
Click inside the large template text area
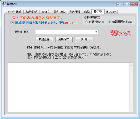click(68, 88)
